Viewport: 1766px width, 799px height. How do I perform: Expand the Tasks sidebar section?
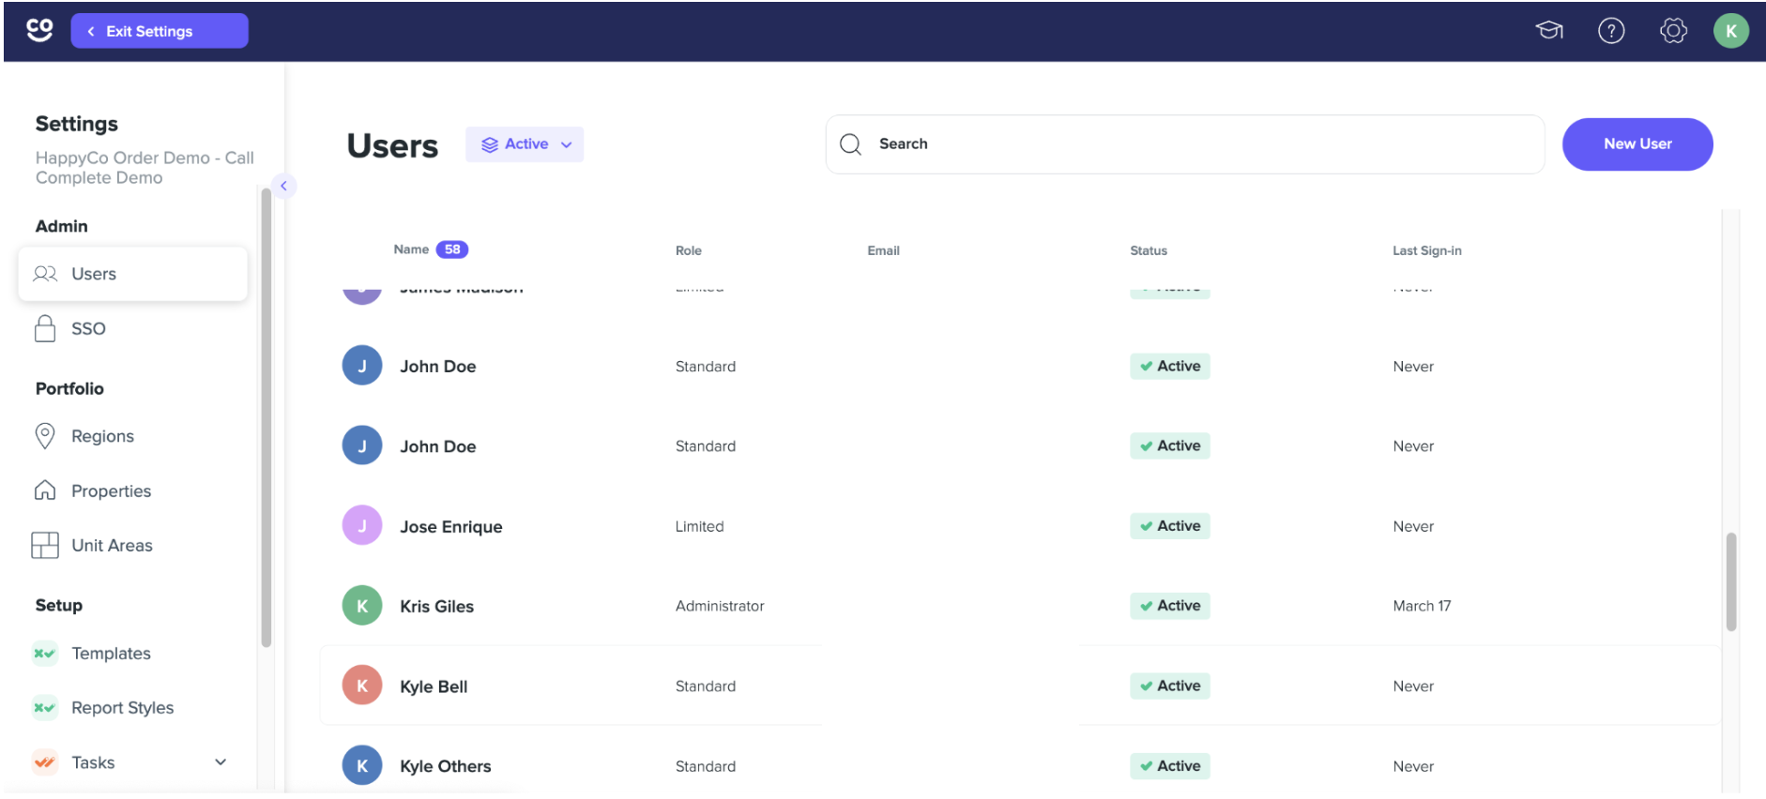pos(221,762)
